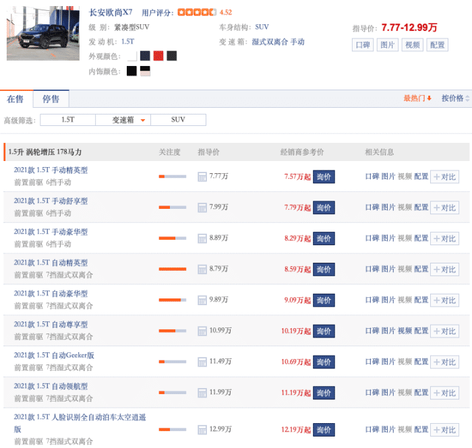The image size is (472, 448).
Task: Add 手动豪华型 to 对比 compare
Action: pyautogui.click(x=444, y=238)
